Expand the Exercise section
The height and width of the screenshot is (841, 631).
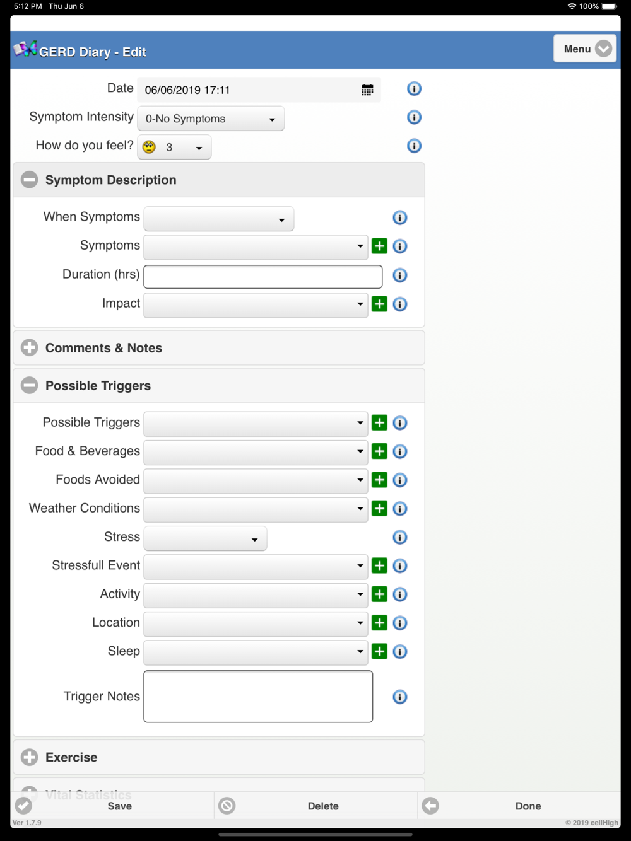30,757
